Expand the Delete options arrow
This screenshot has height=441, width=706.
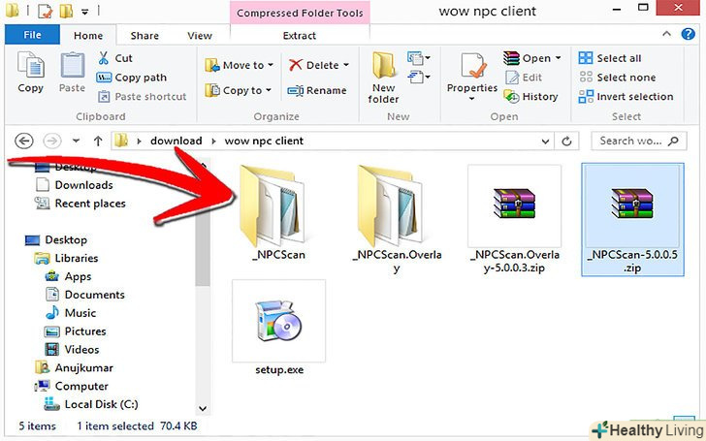[346, 65]
